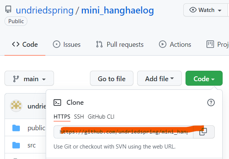Open the Watch dropdown

coord(205,10)
